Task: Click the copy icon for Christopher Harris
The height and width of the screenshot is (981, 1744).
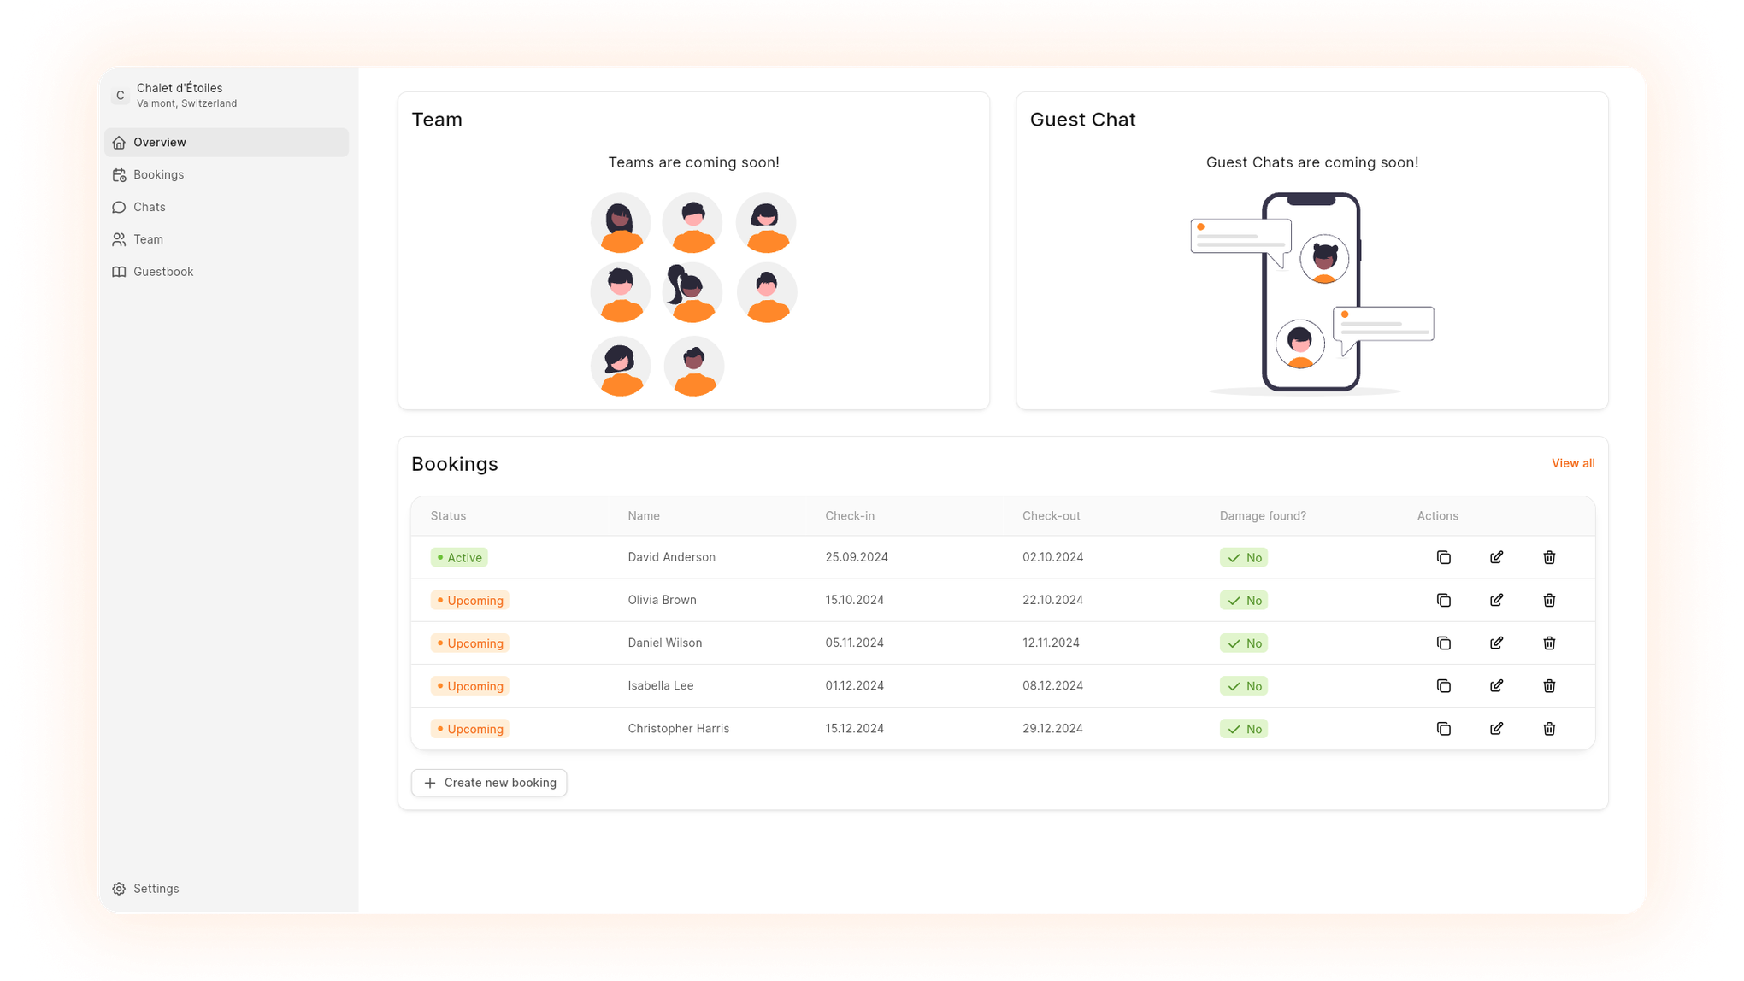Action: pos(1443,728)
